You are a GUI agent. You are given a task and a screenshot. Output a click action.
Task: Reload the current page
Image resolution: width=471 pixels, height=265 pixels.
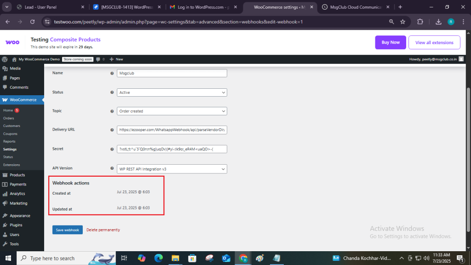[33, 22]
